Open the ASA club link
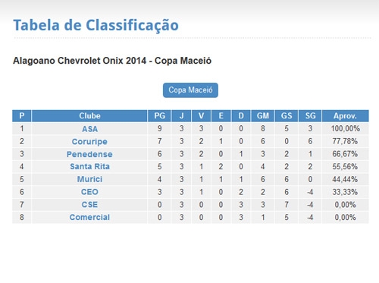379x283 pixels. click(x=89, y=129)
